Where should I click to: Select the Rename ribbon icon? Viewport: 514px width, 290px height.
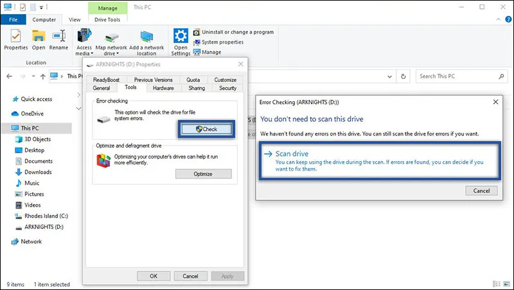(58, 40)
